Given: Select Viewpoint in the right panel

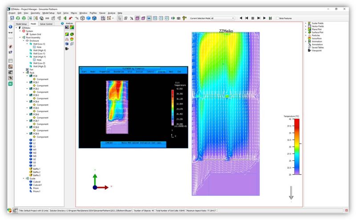Looking at the screenshot, I should click(316, 50).
